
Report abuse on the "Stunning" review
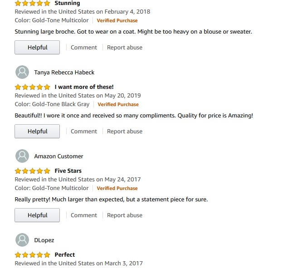(x=125, y=48)
